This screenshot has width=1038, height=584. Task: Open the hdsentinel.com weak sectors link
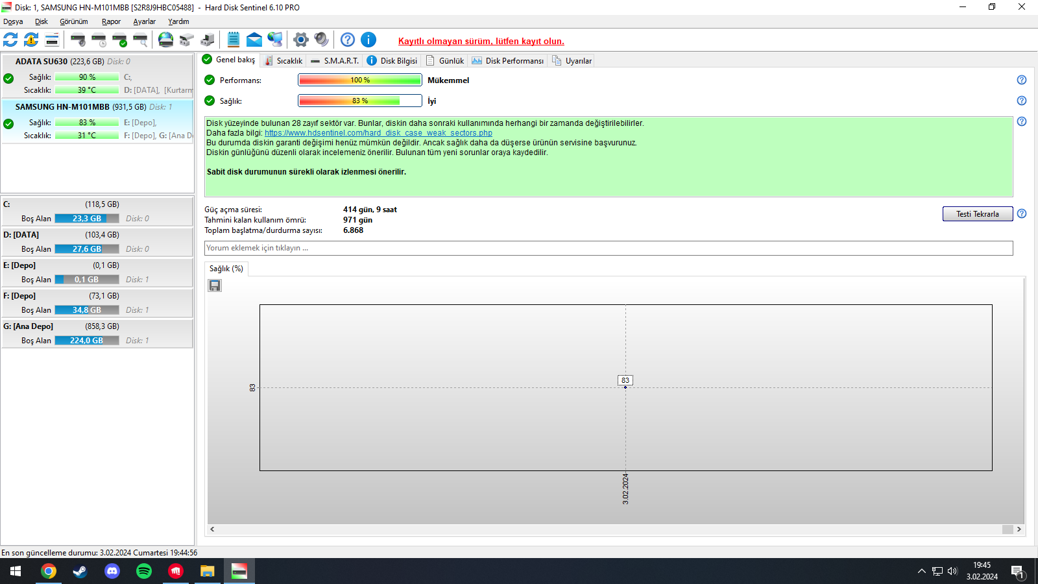pos(378,133)
